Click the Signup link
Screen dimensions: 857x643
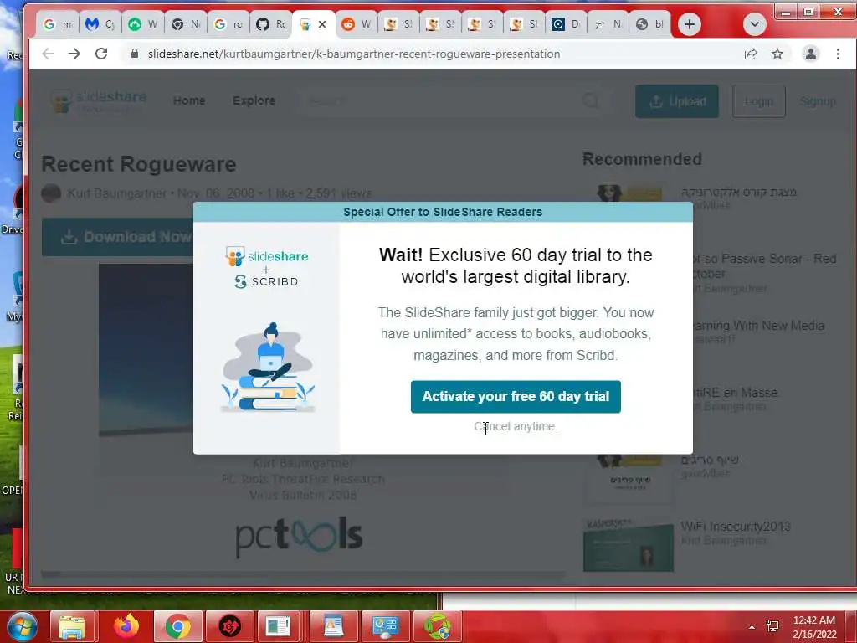[818, 101]
